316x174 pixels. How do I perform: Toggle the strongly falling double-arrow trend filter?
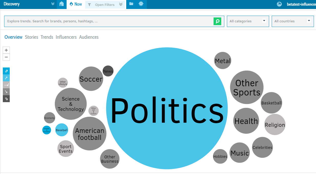point(6,99)
